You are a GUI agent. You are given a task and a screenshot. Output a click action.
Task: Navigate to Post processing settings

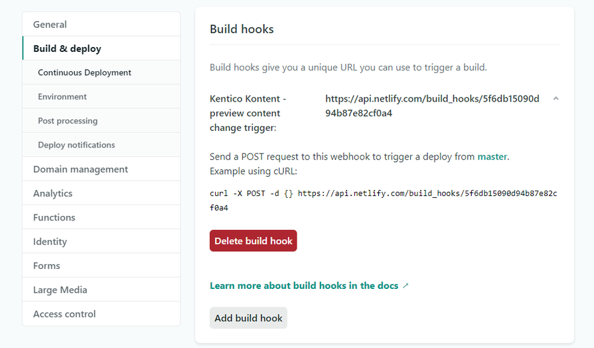(68, 121)
